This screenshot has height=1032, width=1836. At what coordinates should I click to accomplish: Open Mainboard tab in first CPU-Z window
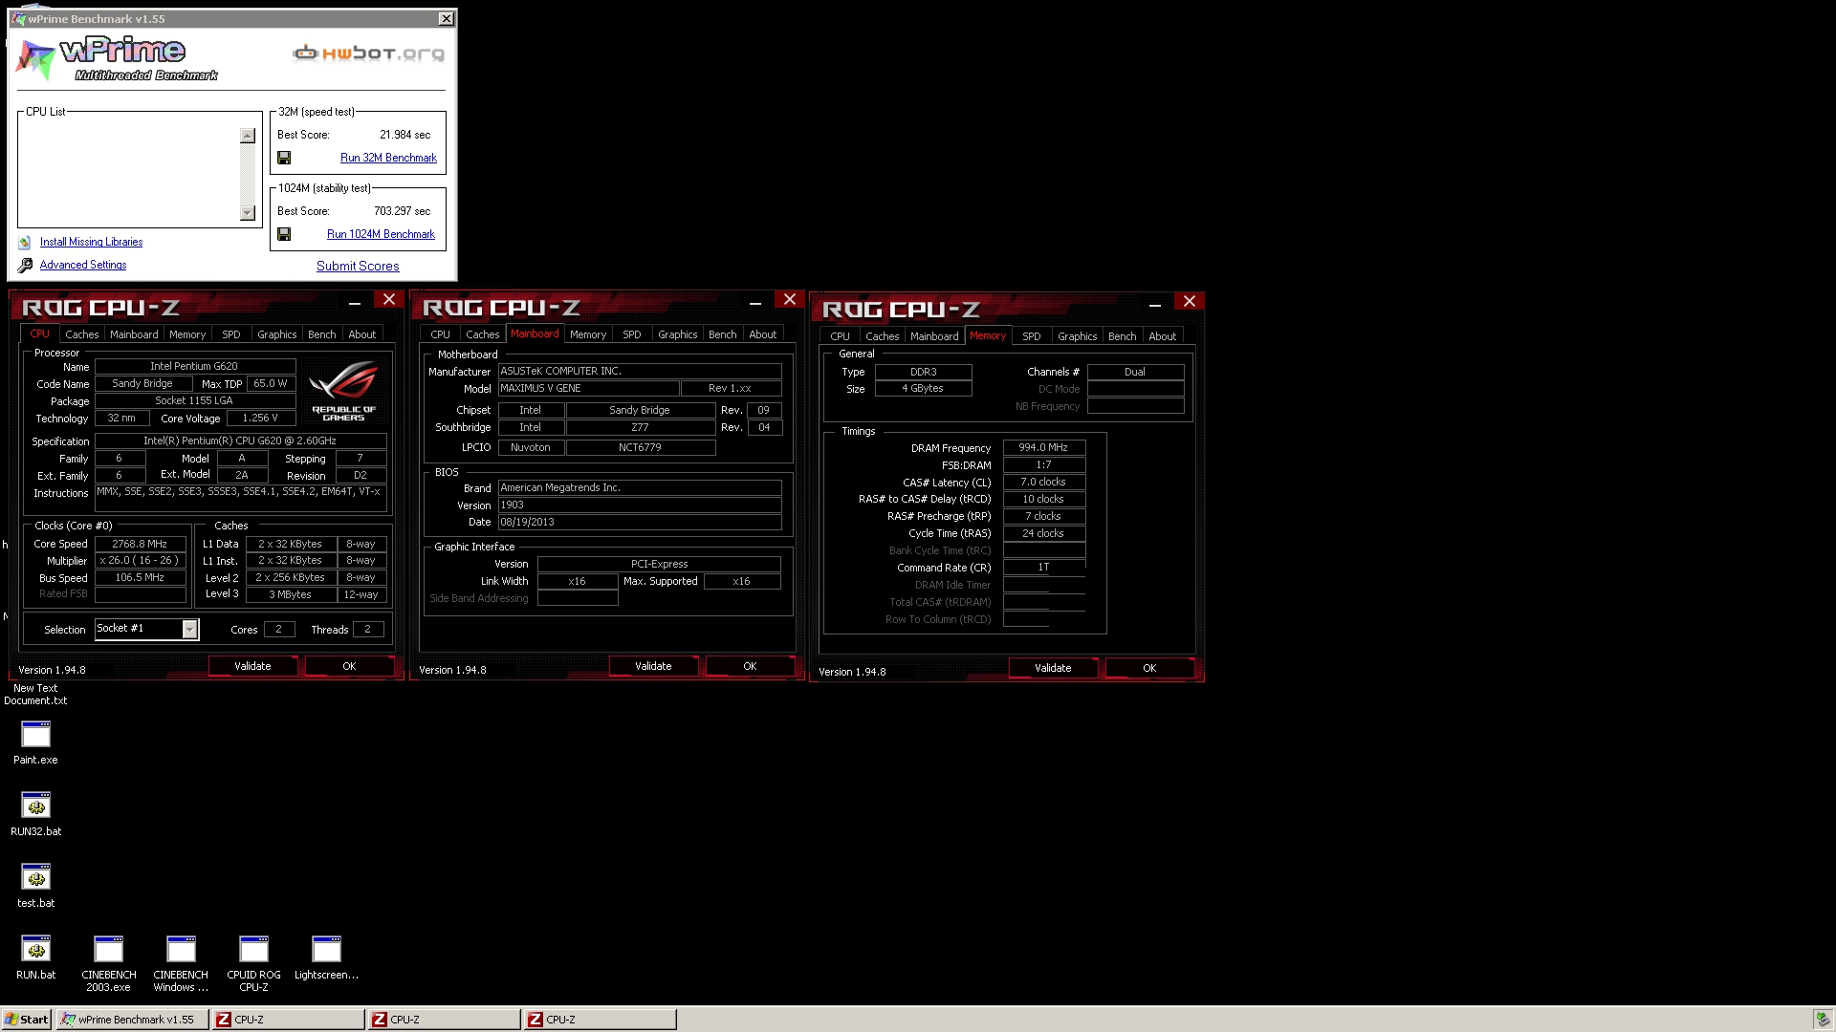(134, 334)
